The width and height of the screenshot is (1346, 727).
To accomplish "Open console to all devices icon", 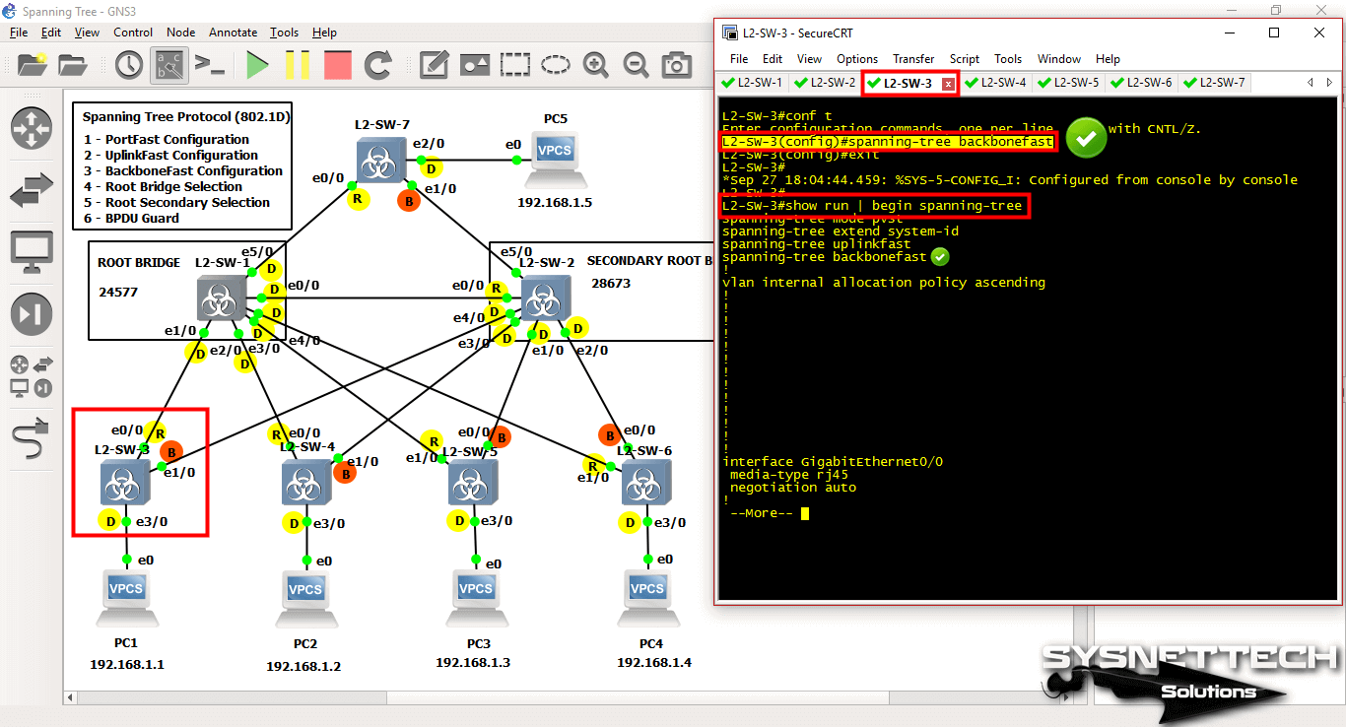I will point(210,66).
